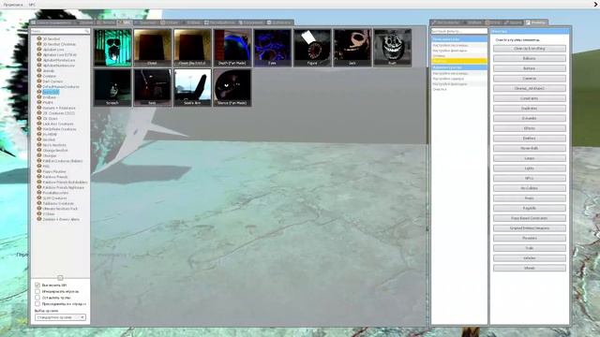Clean up Duplicates
The width and height of the screenshot is (600, 337).
529,109
